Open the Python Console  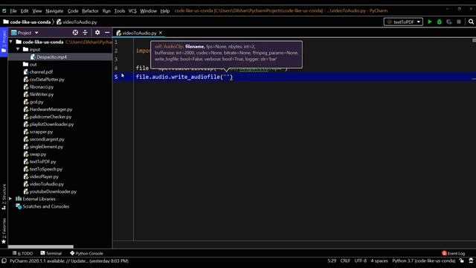[x=86, y=253]
